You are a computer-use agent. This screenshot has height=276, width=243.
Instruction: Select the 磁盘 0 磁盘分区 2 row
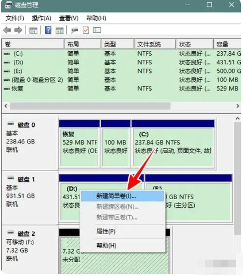pos(121,80)
